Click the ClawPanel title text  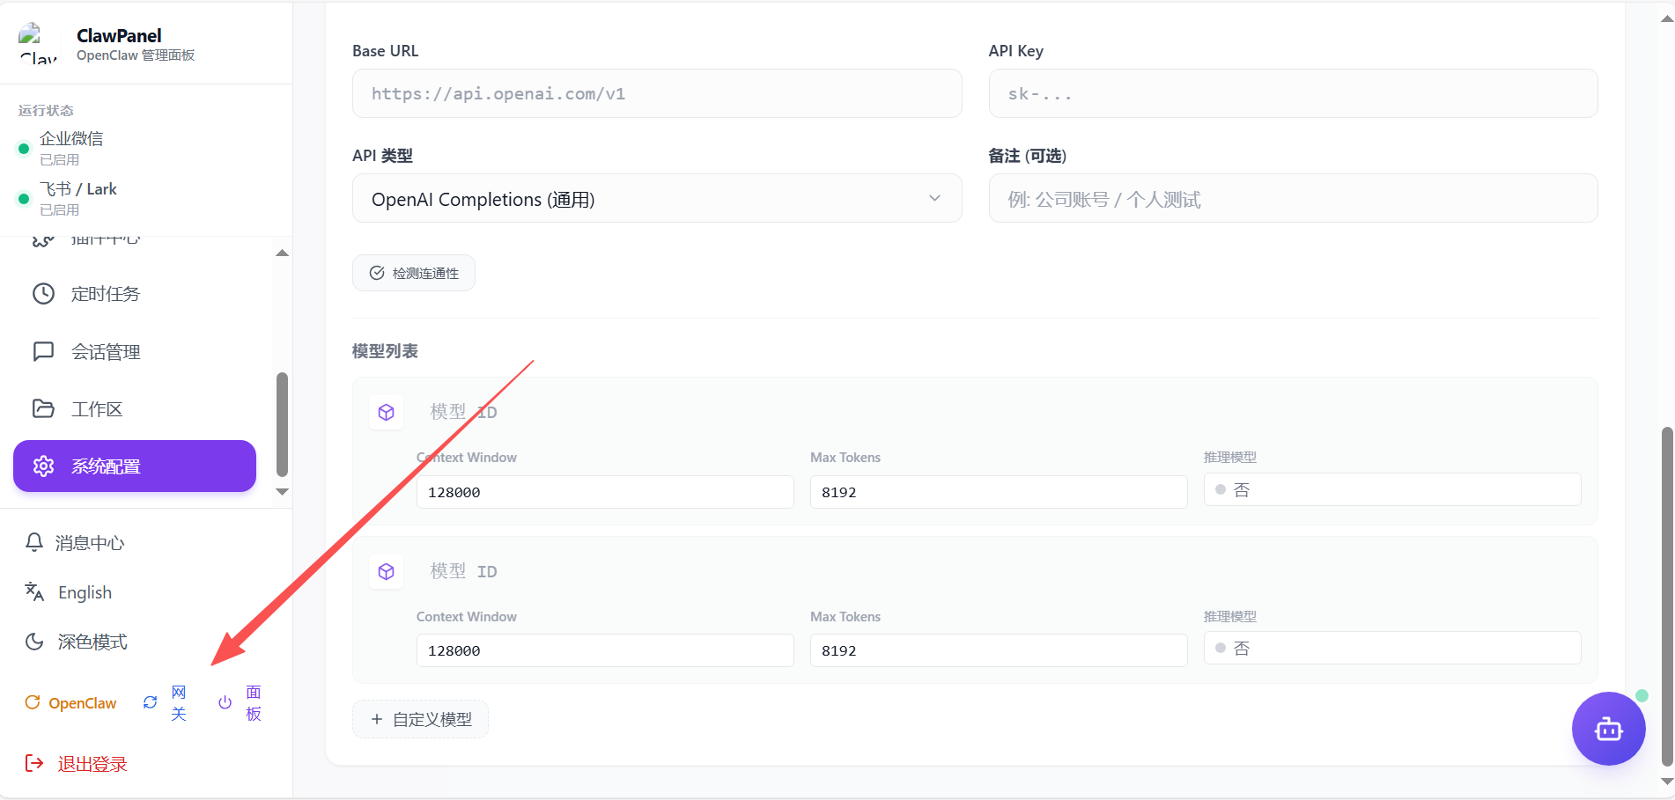(x=119, y=35)
